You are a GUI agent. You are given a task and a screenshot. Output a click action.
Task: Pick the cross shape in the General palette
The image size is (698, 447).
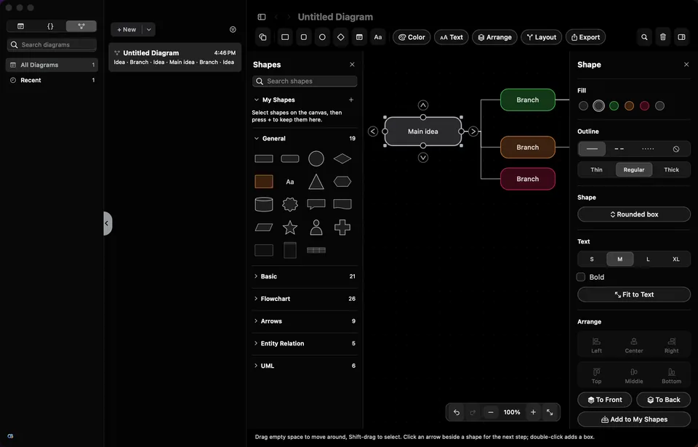[342, 227]
